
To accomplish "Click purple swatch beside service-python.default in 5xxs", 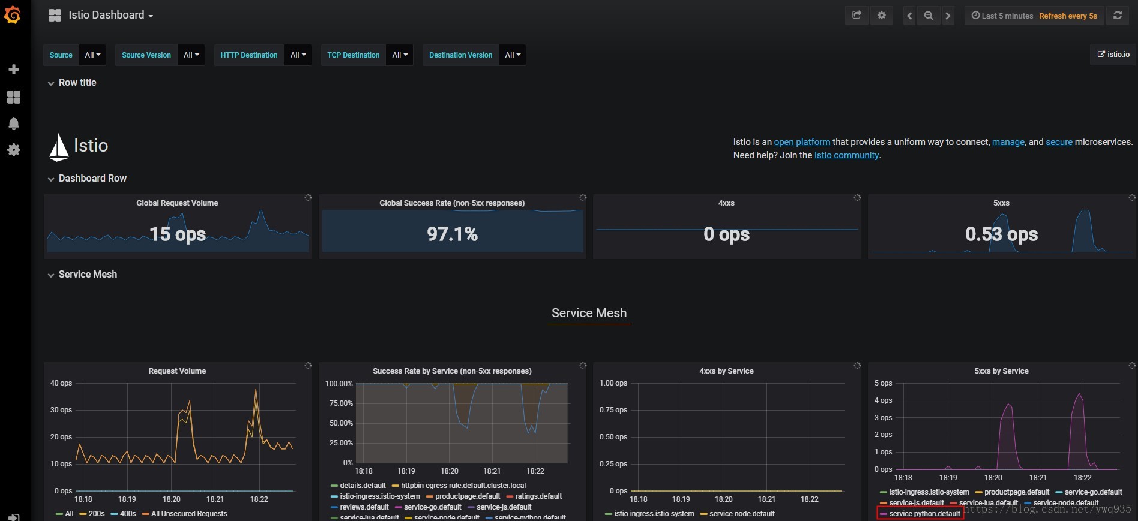I will (883, 514).
